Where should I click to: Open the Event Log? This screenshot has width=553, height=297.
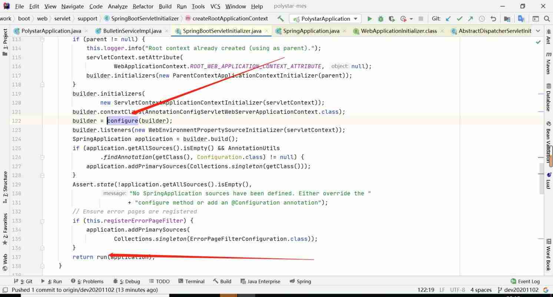click(525, 281)
